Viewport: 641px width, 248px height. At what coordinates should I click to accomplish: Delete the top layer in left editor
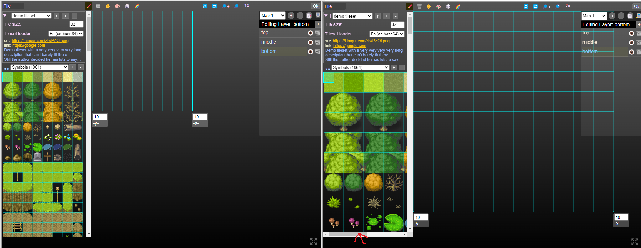point(318,33)
